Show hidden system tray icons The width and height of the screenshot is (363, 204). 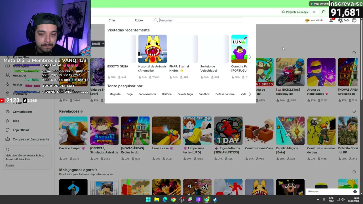coord(318,199)
